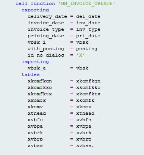The height and width of the screenshot is (155, 144).
Task: Click the xthead table parameter name
Action: (37, 113)
